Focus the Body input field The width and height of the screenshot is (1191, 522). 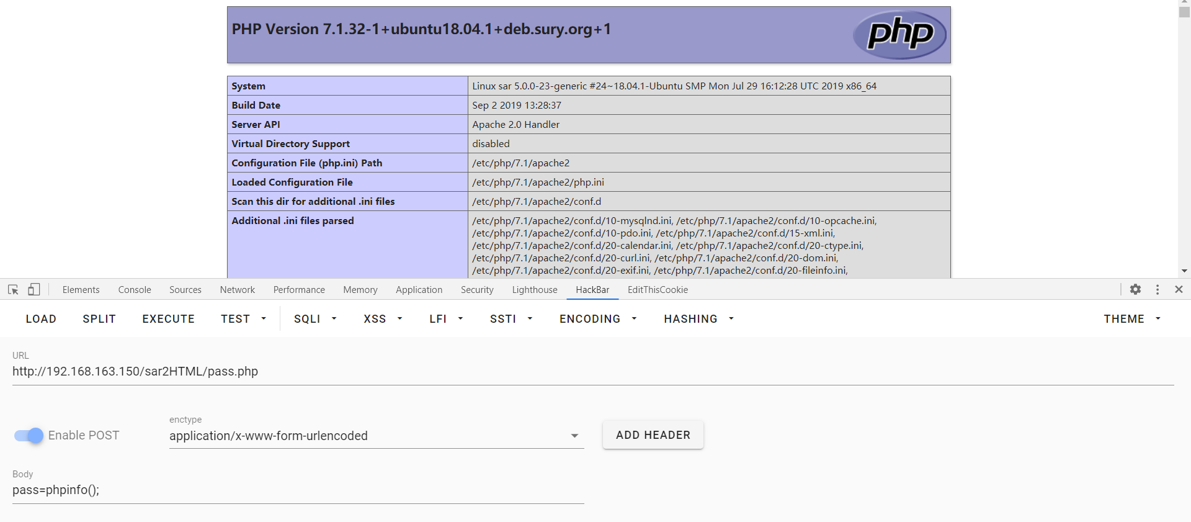[x=298, y=490]
